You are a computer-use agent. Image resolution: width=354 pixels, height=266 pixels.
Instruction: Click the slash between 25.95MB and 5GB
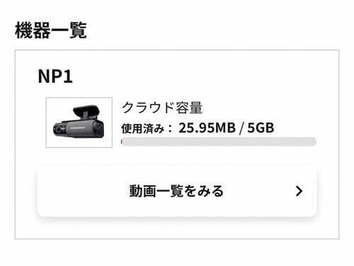[x=241, y=128]
